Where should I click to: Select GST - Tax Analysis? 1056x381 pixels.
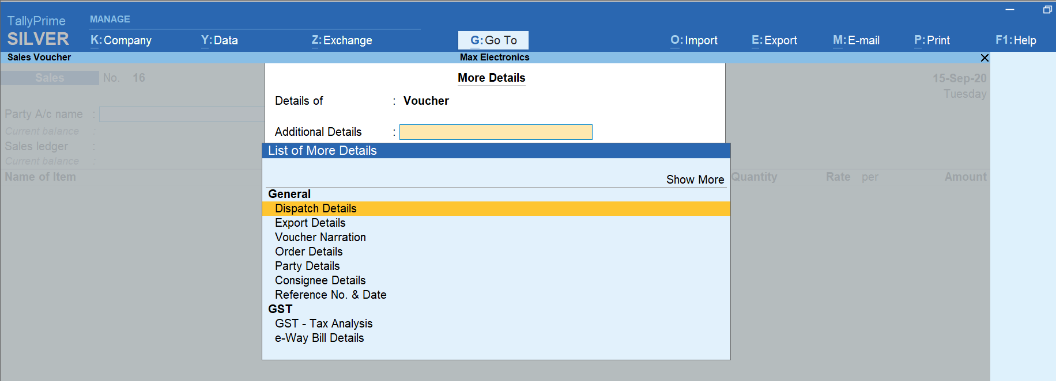point(496,323)
